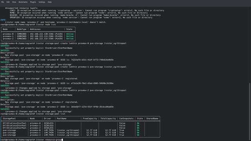This screenshot has height=141, width=251.
Task: Click the 'PoolName' column header
Action: point(62,118)
